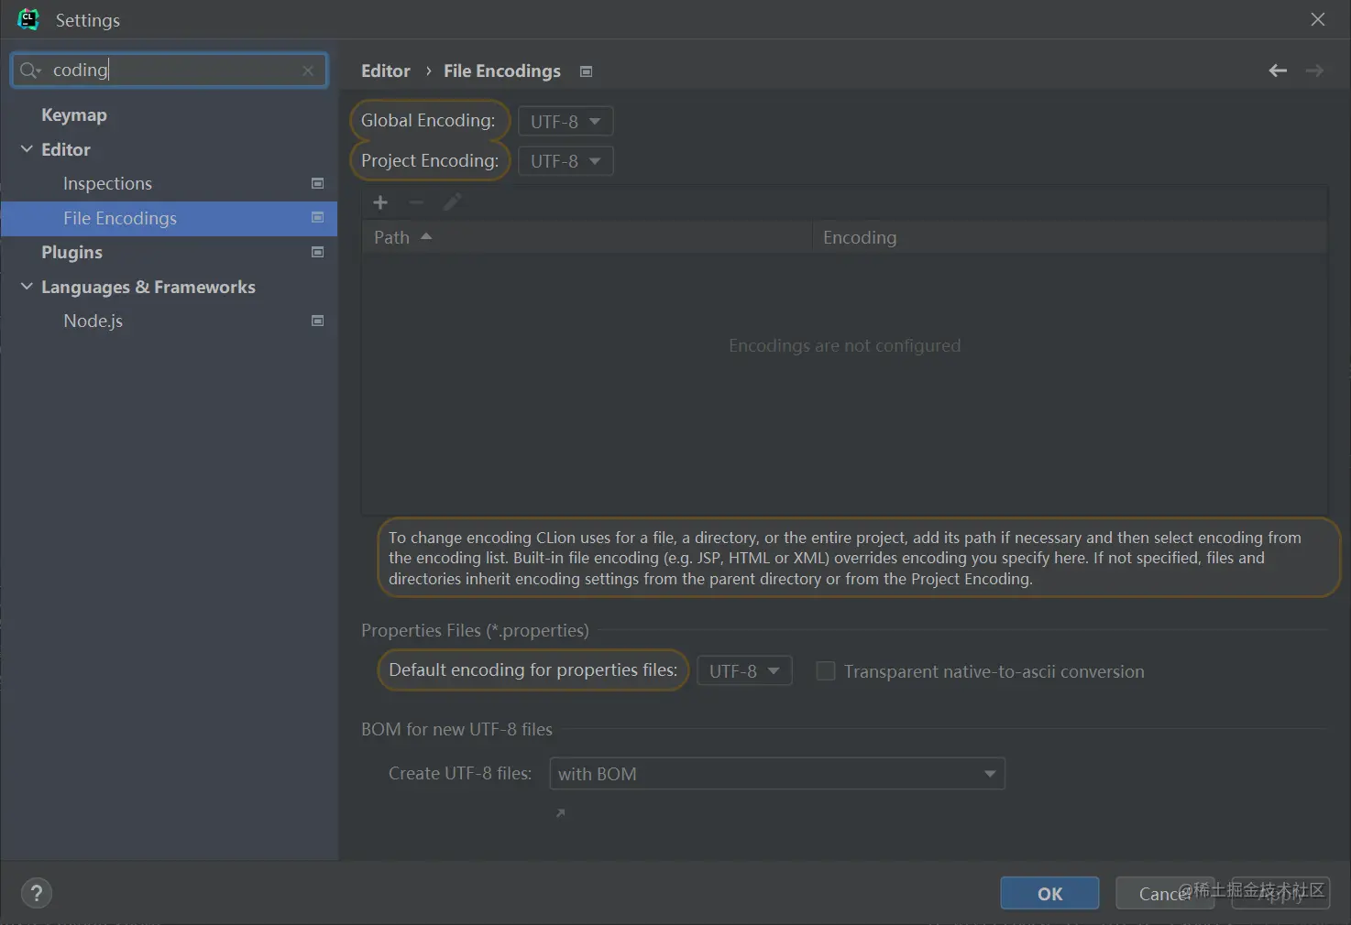Enable Transparent native-to-ascii conversion checkbox
Screen dimensions: 1351x925
tap(826, 671)
